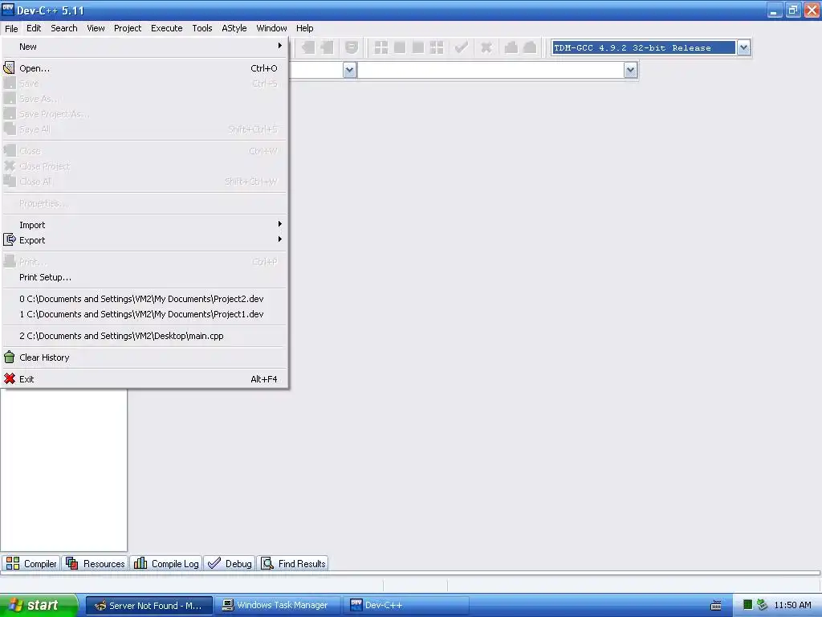Viewport: 822px width, 617px height.
Task: Close the File menu via File
Action: coord(11,28)
